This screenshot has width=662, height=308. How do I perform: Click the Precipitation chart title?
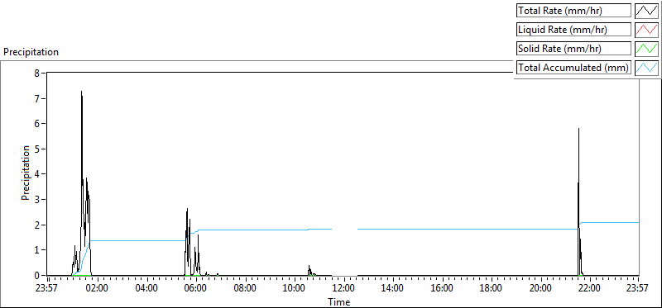coord(31,52)
